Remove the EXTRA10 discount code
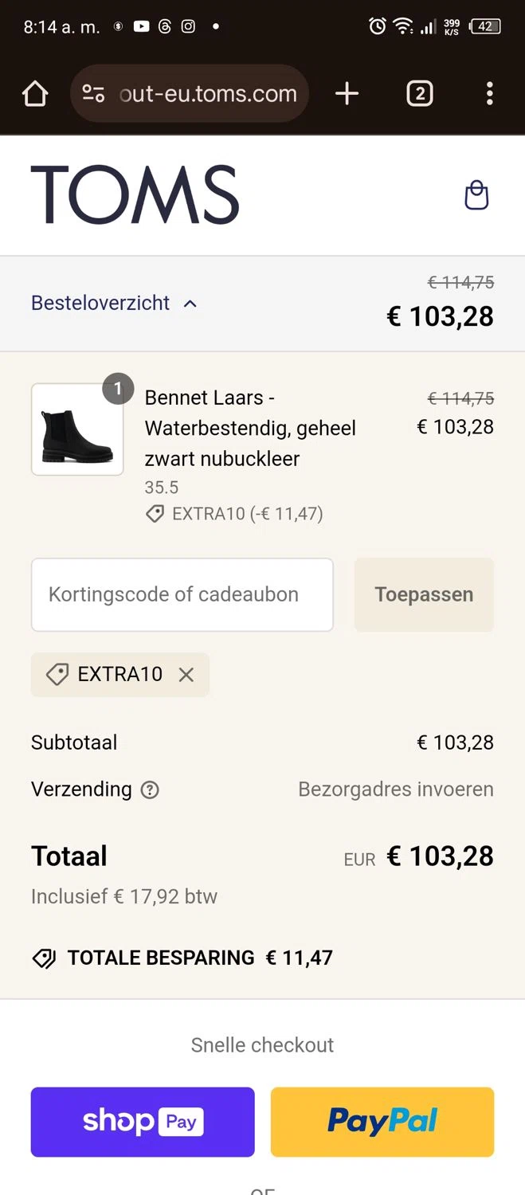 tap(186, 675)
